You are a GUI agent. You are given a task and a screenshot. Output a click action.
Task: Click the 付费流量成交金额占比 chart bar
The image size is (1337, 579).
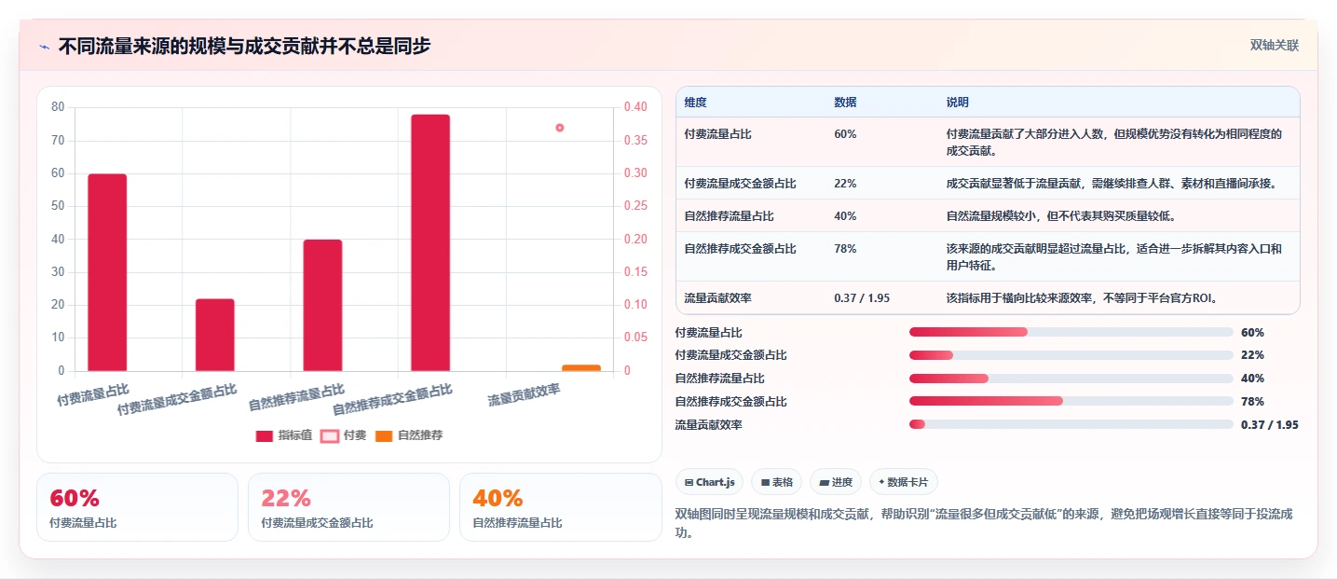tap(214, 335)
